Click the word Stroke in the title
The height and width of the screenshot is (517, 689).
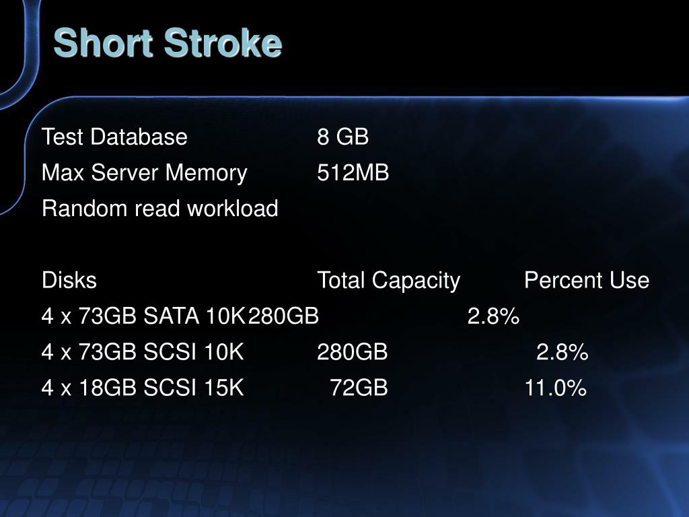(223, 42)
